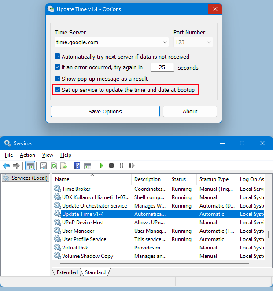This screenshot has height=291, width=273.
Task: Toggle 'if an error occurred, try again' checkbox
Action: (57, 67)
